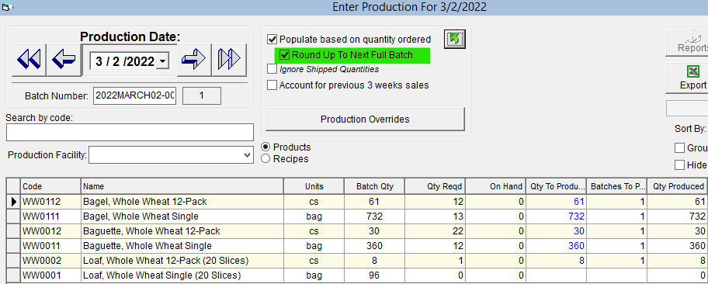Click code cell WW0011
Image resolution: width=708 pixels, height=284 pixels.
pyautogui.click(x=50, y=246)
